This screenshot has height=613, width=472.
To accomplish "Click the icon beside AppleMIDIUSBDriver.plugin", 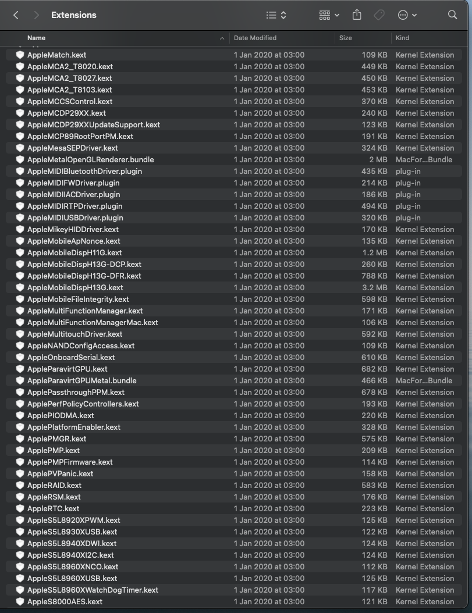I will (x=20, y=218).
